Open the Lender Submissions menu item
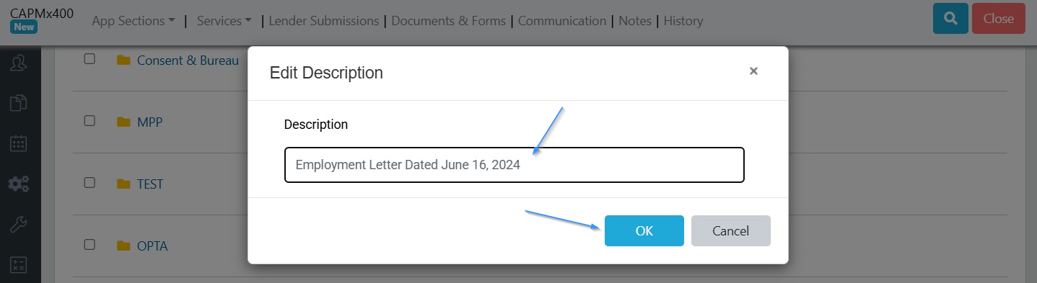 tap(324, 21)
